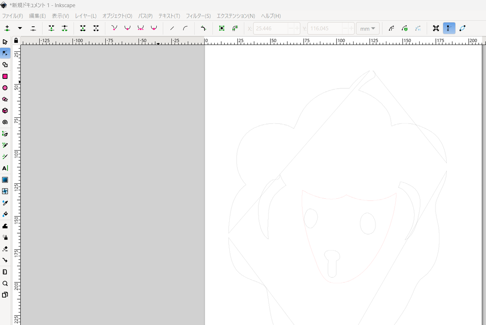
Task: Select the Text tool
Action: (x=5, y=168)
